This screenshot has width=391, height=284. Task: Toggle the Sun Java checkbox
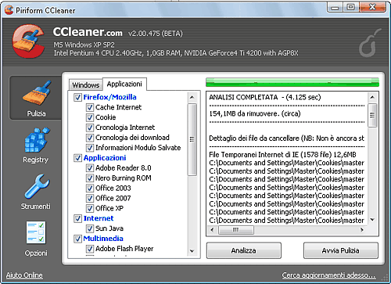(x=90, y=228)
